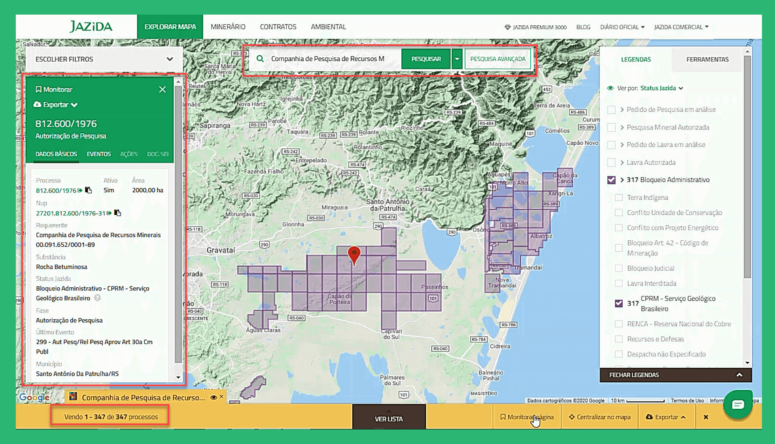The width and height of the screenshot is (775, 444).
Task: Copy the Nup number 27201.812.600/1976-31
Action: click(117, 213)
